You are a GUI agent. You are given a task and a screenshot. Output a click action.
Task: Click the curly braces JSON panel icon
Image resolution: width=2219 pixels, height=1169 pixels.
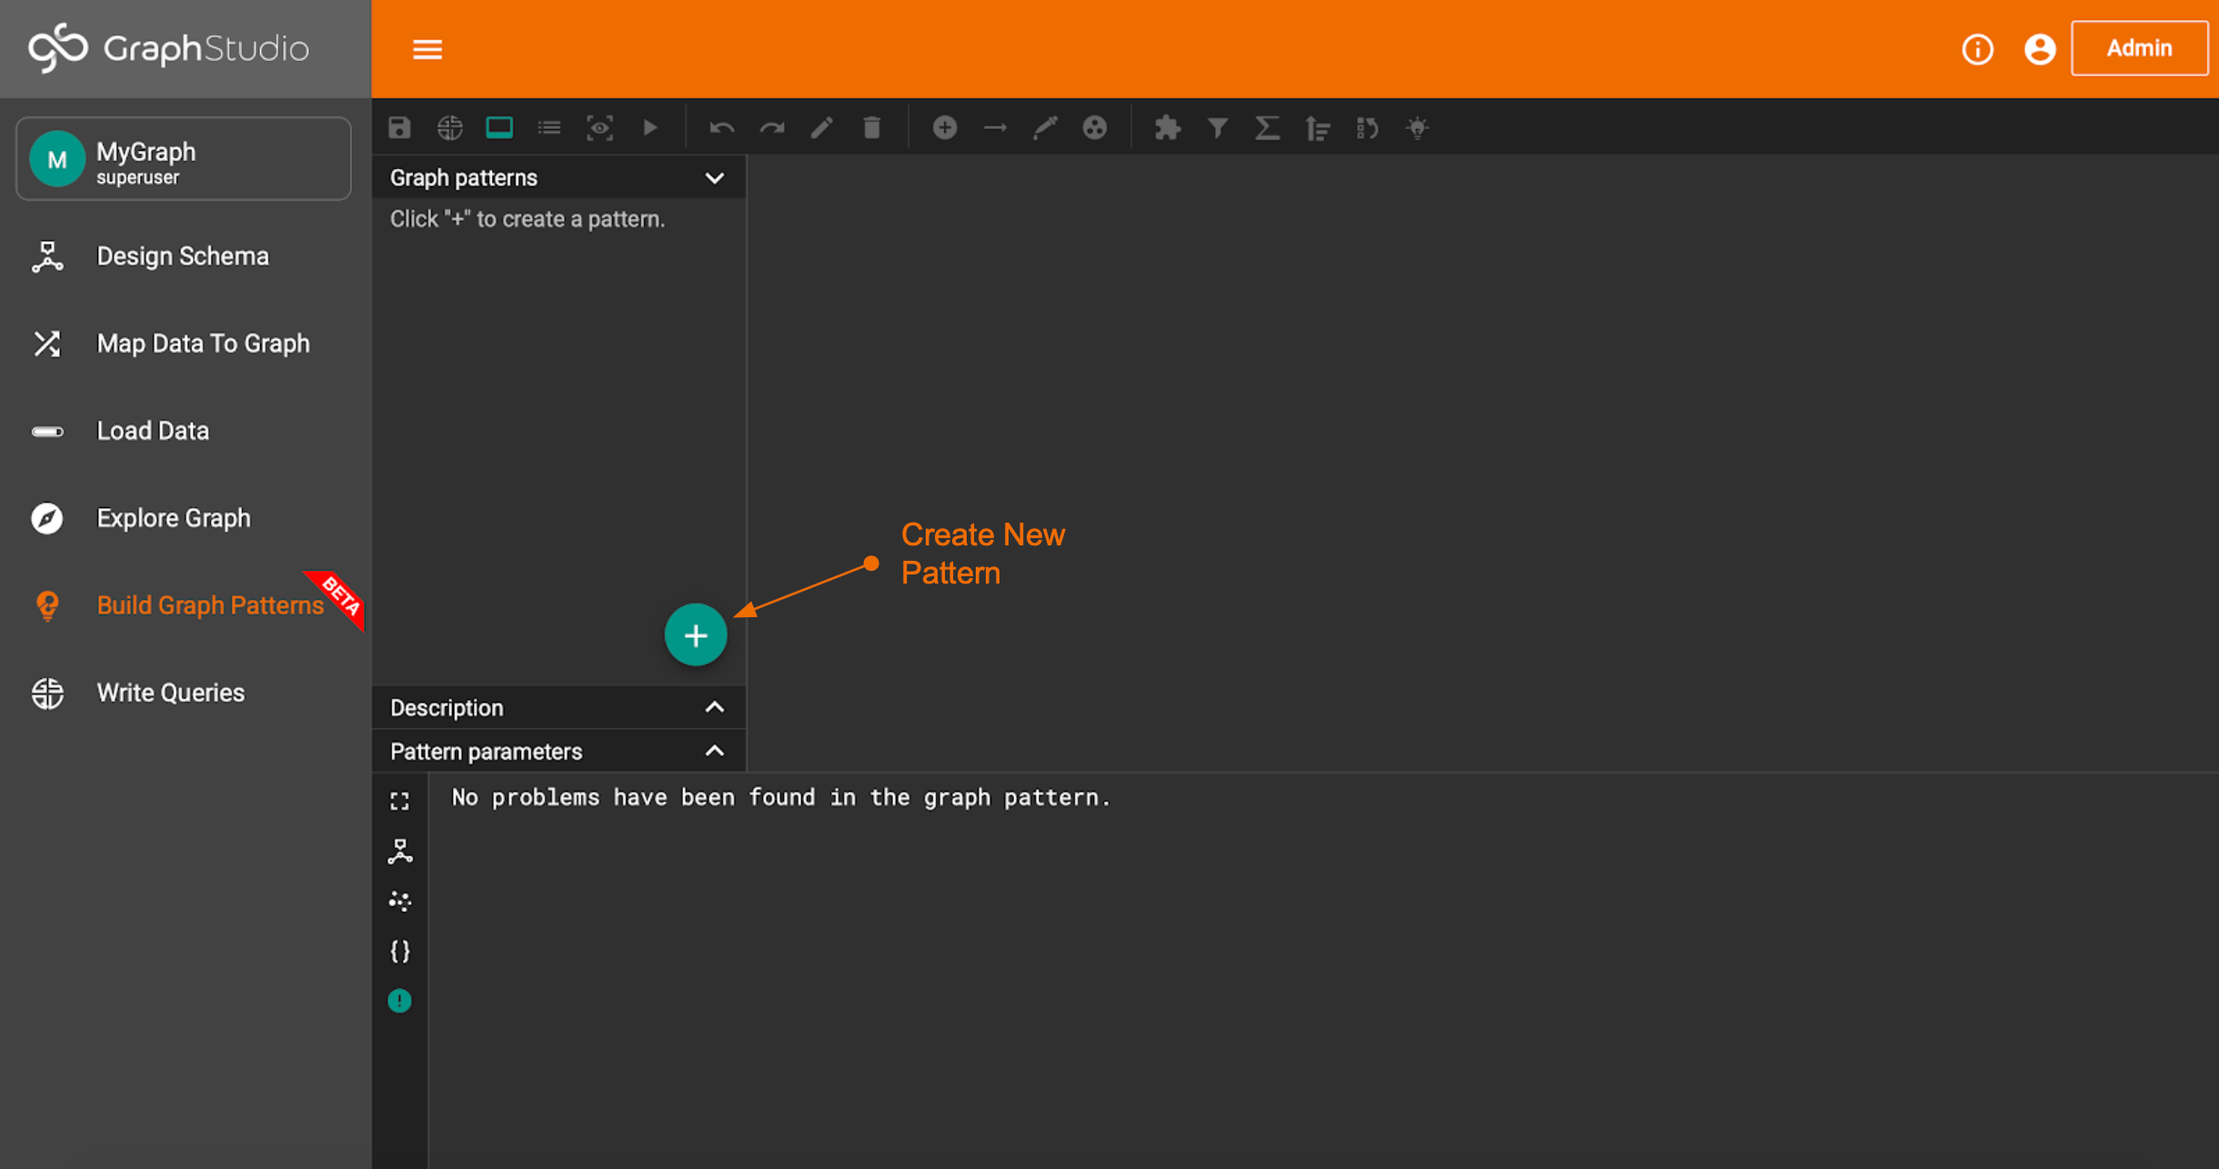[x=399, y=951]
